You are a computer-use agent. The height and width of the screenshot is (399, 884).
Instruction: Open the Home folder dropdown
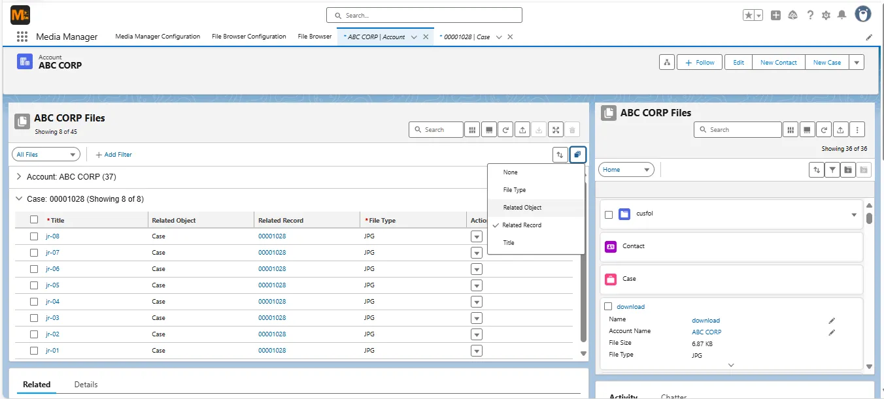click(626, 170)
